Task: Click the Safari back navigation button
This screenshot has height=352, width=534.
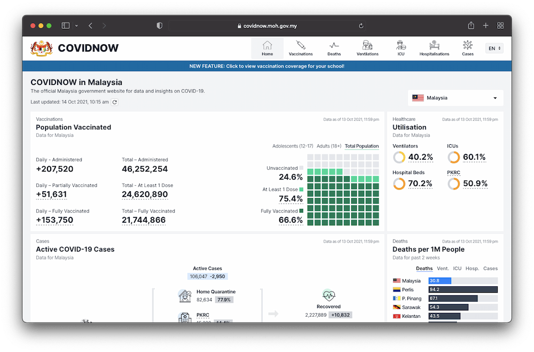Action: (x=90, y=26)
